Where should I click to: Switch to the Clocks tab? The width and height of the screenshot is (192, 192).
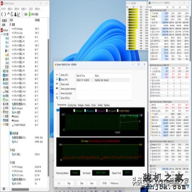tap(94, 105)
